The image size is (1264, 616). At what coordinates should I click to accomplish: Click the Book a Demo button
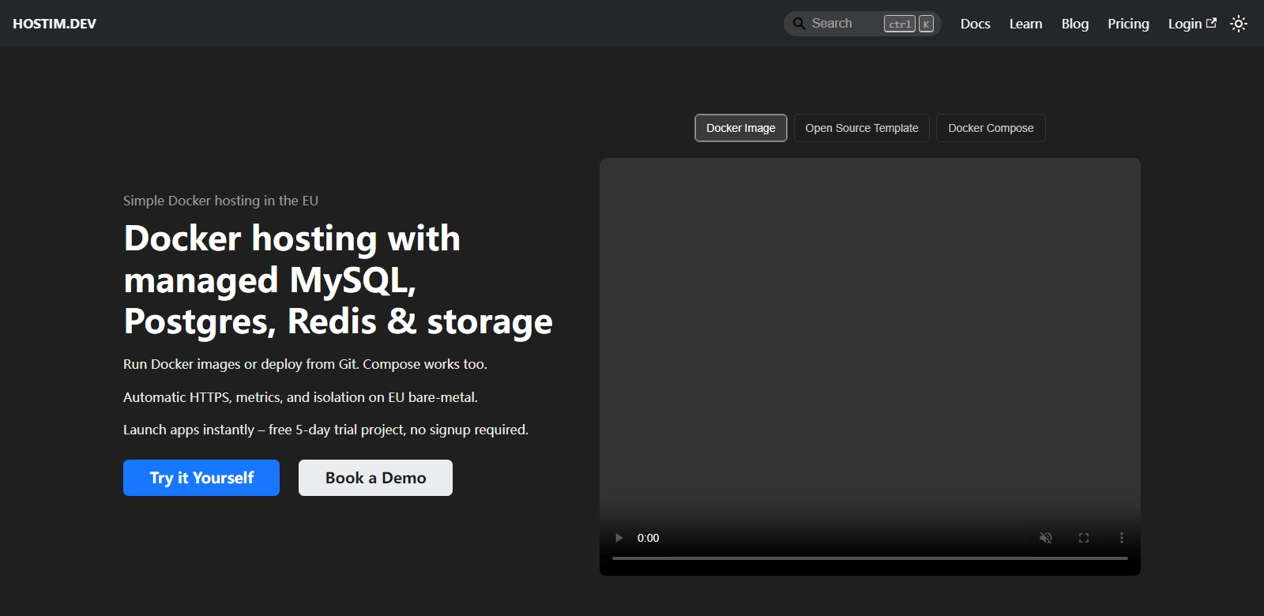pos(375,478)
